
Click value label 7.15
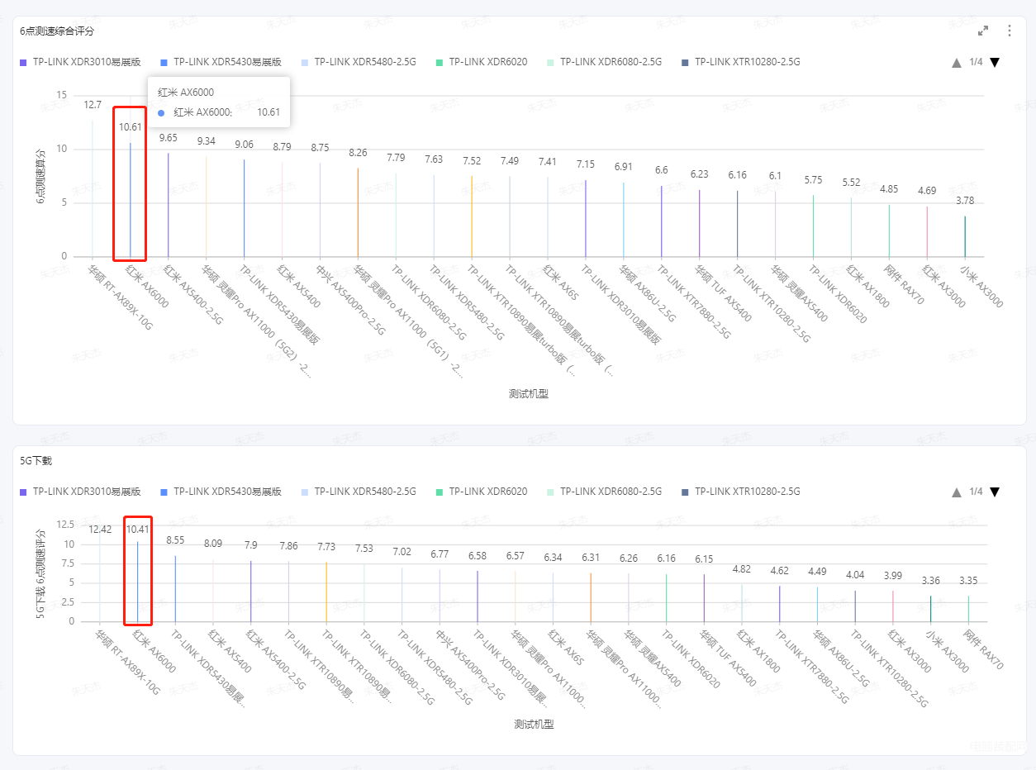pos(586,165)
